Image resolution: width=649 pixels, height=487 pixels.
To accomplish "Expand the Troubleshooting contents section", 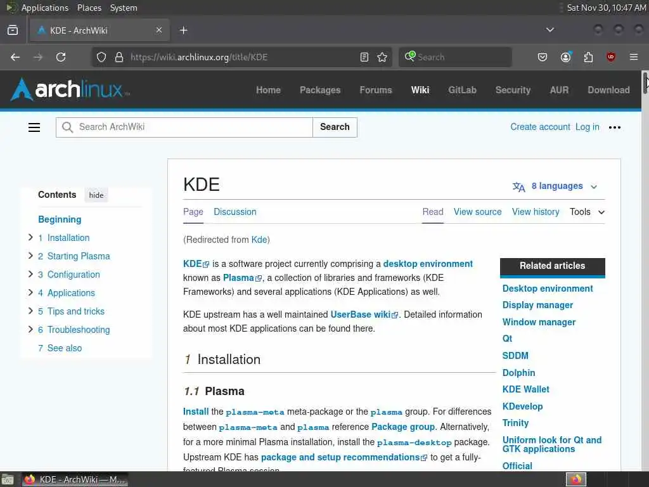I will point(30,329).
